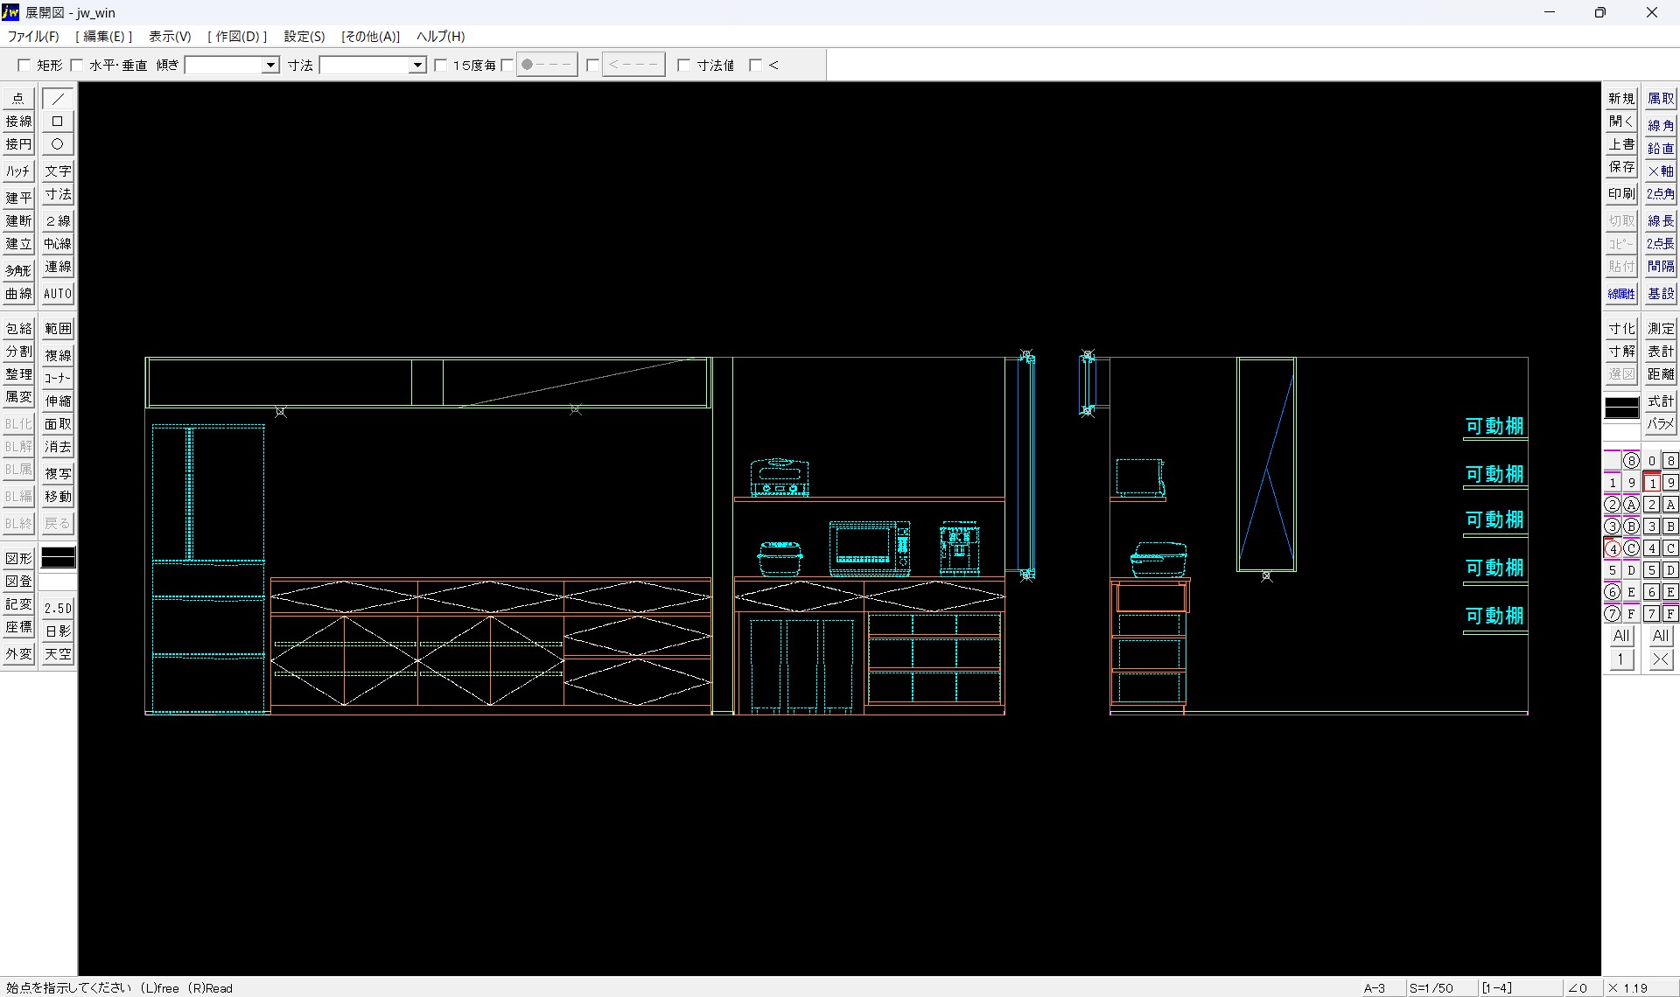Select the 移動 move tool
The image size is (1680, 997).
(x=58, y=497)
